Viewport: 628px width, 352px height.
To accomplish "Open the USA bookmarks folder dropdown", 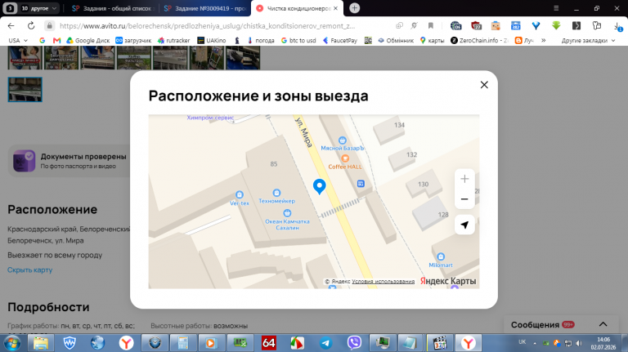I will [18, 40].
